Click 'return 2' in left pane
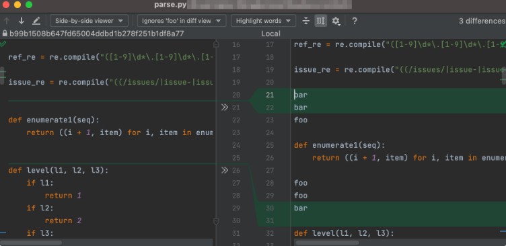The height and width of the screenshot is (246, 506). click(x=63, y=221)
